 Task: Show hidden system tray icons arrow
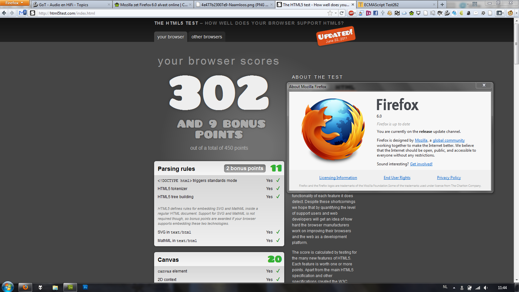[x=454, y=288]
